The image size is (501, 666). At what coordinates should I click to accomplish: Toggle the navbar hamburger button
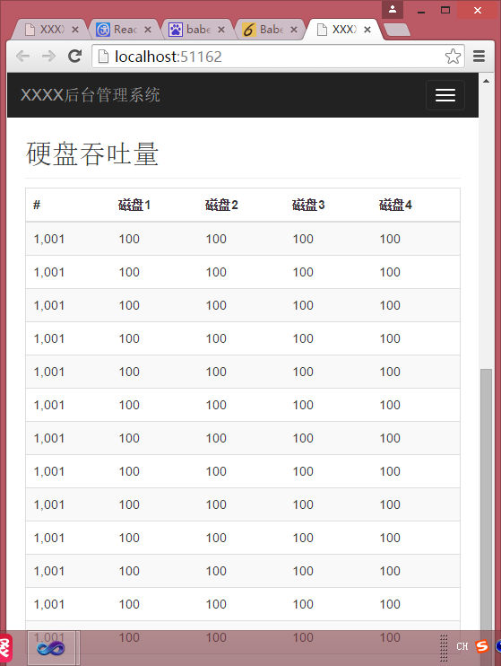[x=445, y=95]
